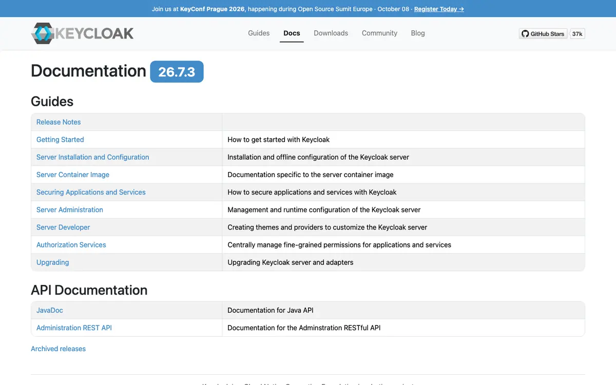Click "Installation and offline configuration" description text
The width and height of the screenshot is (616, 385).
(318, 157)
